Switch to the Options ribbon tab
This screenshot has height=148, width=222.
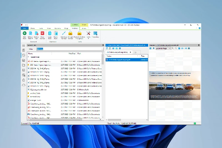(57, 28)
